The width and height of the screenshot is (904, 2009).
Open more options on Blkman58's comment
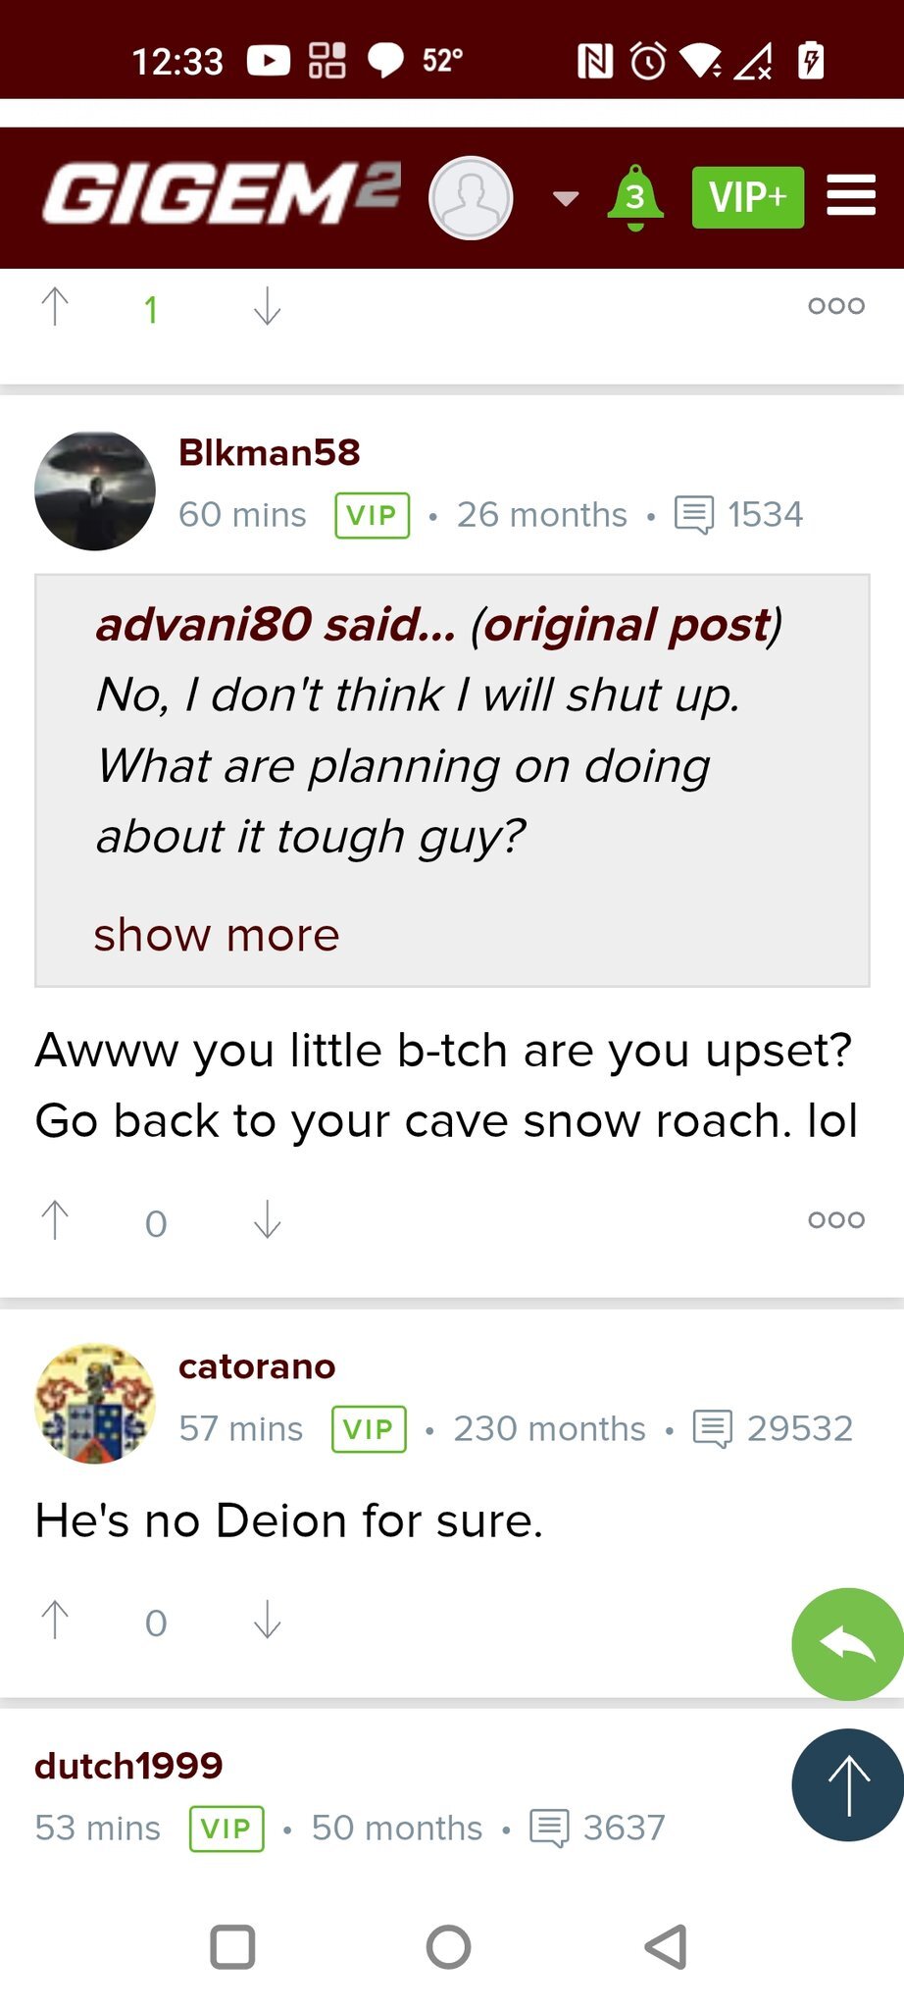[836, 1219]
